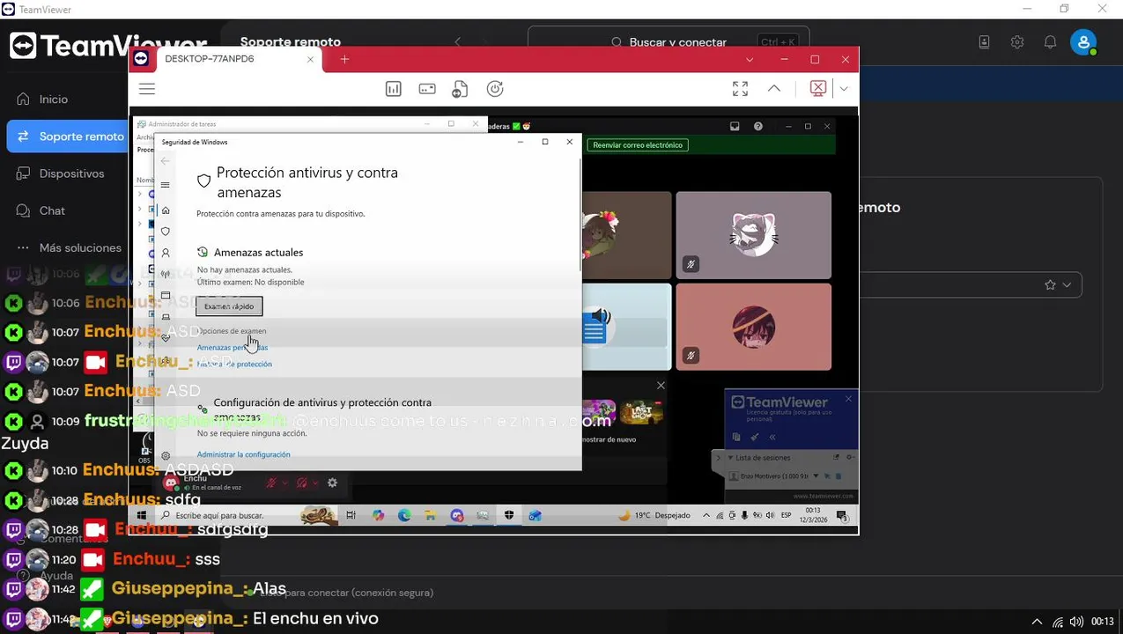The width and height of the screenshot is (1123, 634).
Task: Open Amenazas permitidas link
Action: (x=233, y=348)
